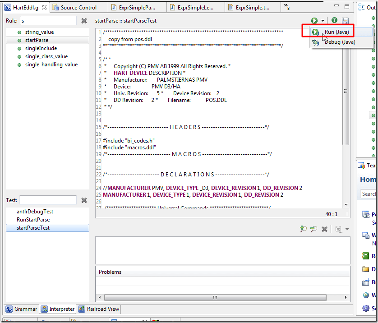Clear the Rule filter with the X icon
Image resolution: width=378 pixels, height=323 pixels.
point(84,20)
